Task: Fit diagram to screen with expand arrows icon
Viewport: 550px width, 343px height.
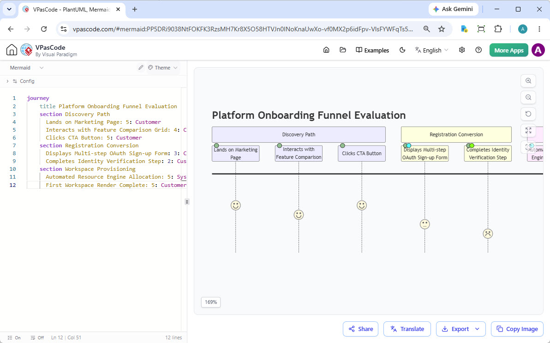Action: [528, 131]
